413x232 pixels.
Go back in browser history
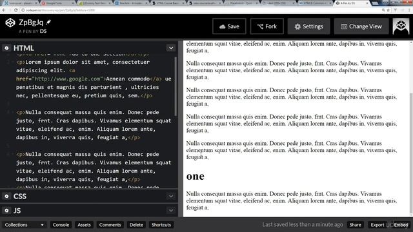4,10
